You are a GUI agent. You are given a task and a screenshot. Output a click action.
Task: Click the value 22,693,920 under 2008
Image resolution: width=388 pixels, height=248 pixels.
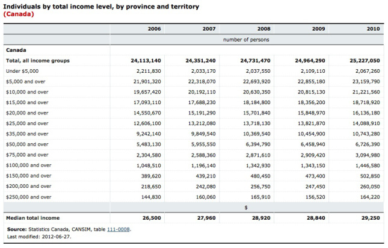[257, 81]
